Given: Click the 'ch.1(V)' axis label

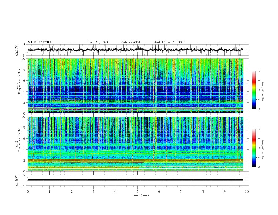Looking at the screenshot, I should point(17,50).
